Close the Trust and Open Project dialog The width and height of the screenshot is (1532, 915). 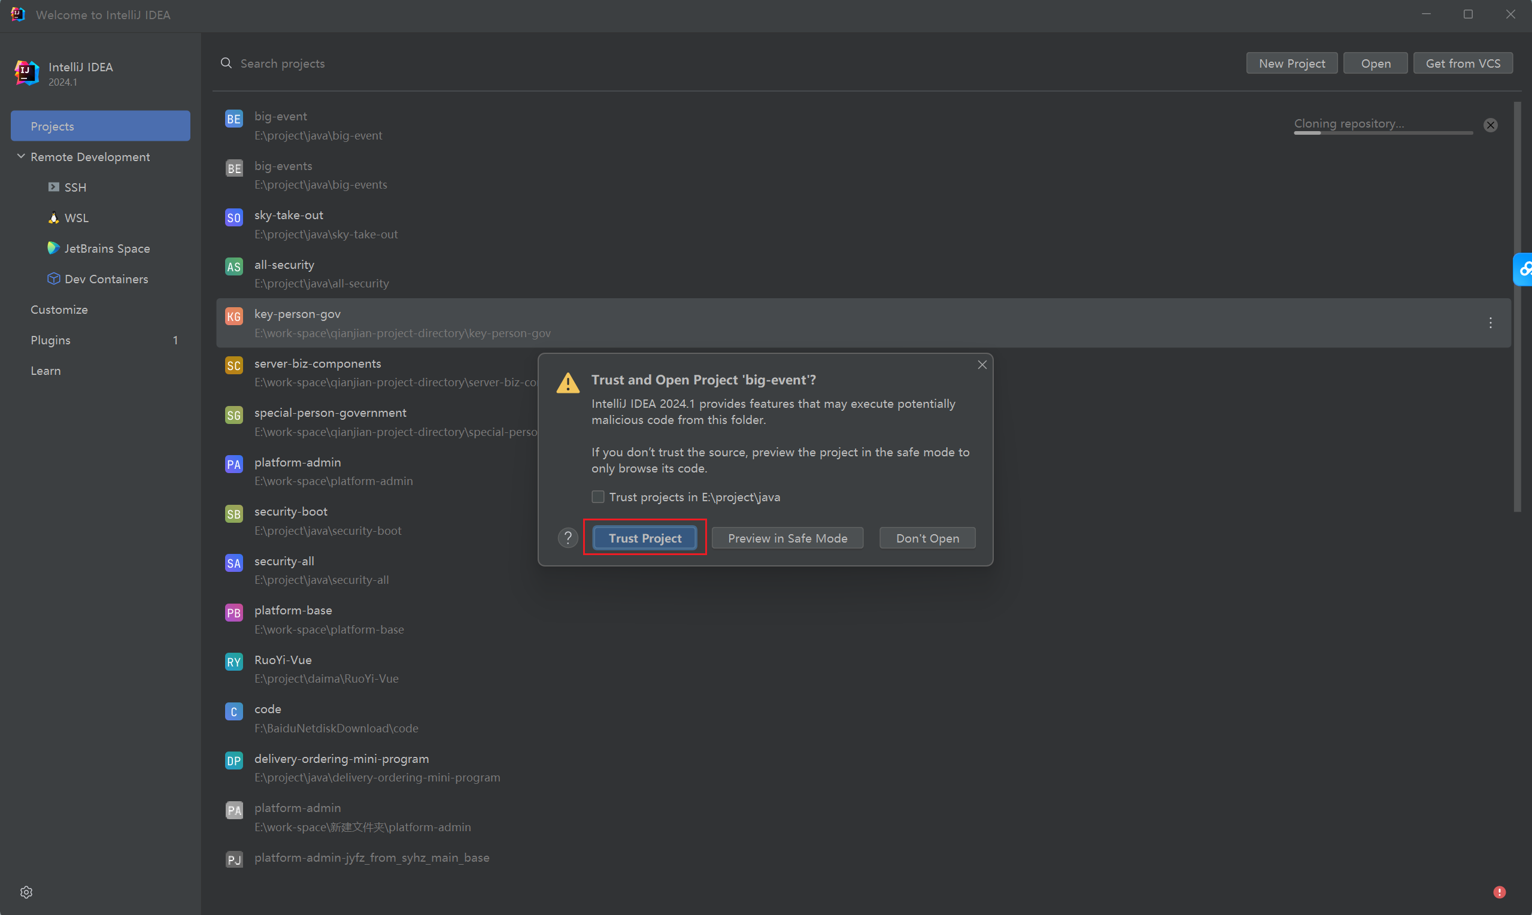(982, 365)
